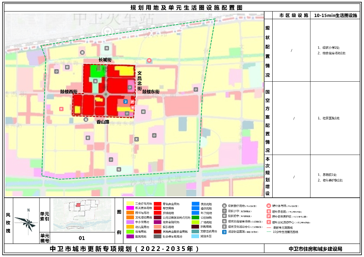
Task: Pick the yellow 二类住宅用地 legend swatch
Action: coord(130,204)
